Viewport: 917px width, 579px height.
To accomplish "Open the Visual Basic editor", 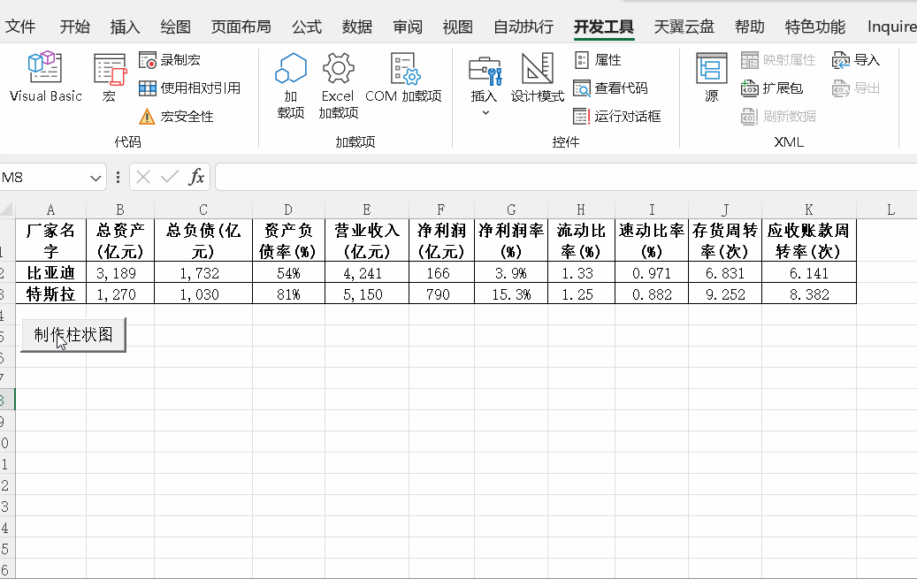I will click(x=46, y=77).
